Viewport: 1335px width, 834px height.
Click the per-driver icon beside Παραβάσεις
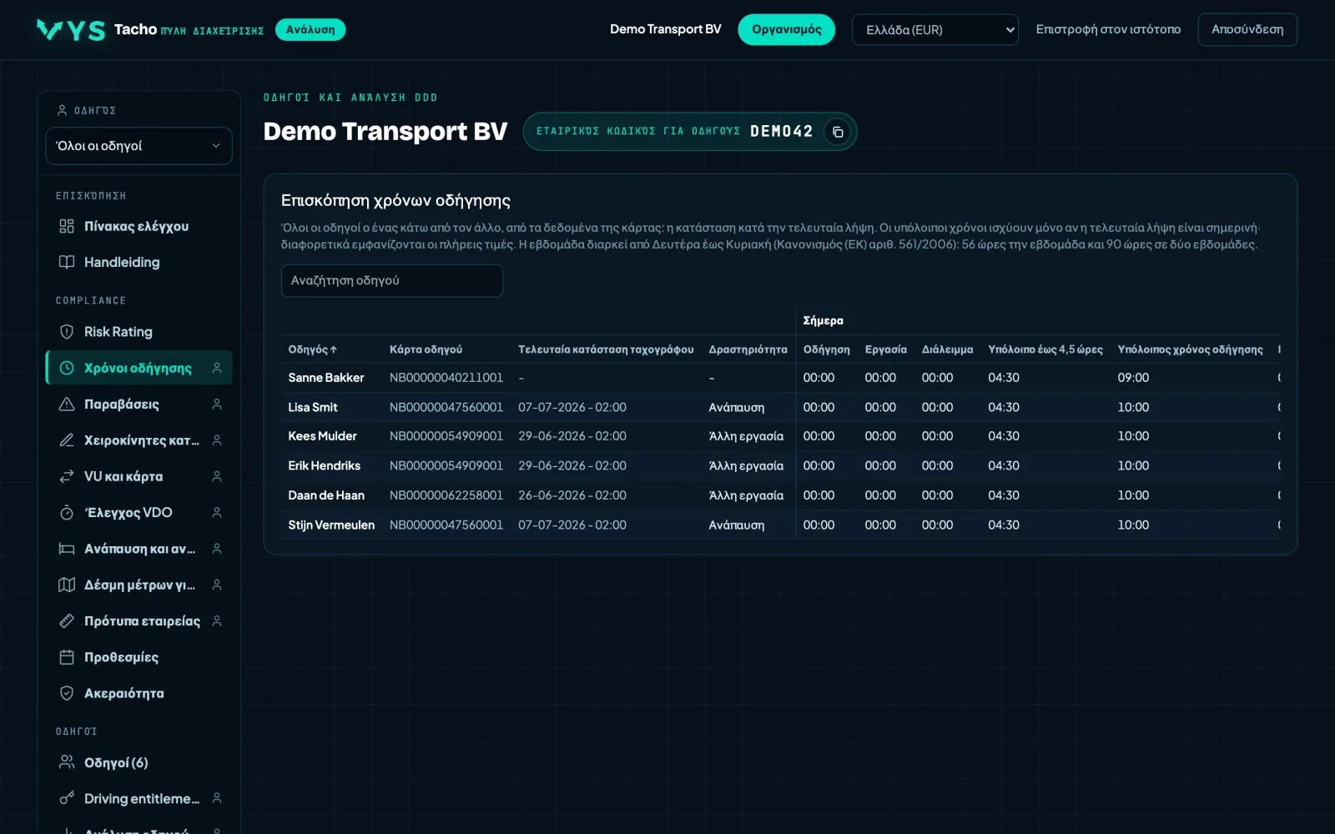(x=217, y=404)
